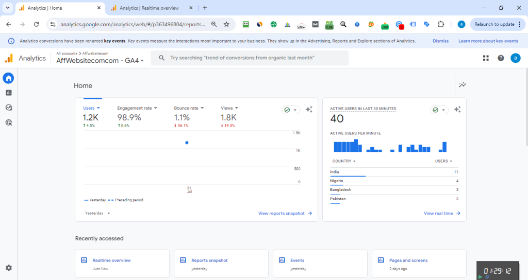Click the sparkle insights icon on Users card
Viewport: 528px width, 280px height.
click(x=309, y=110)
